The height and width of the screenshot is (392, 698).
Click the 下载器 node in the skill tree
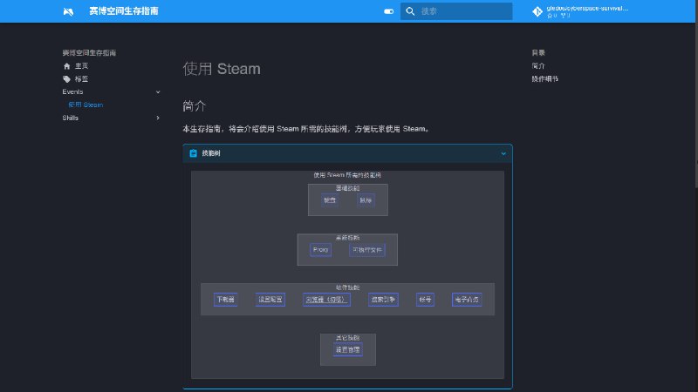pyautogui.click(x=225, y=300)
